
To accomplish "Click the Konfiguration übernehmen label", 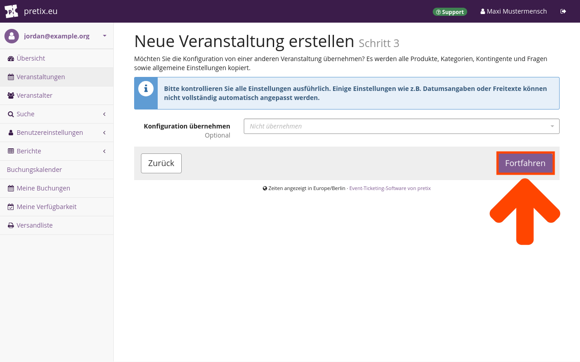I will tap(187, 126).
